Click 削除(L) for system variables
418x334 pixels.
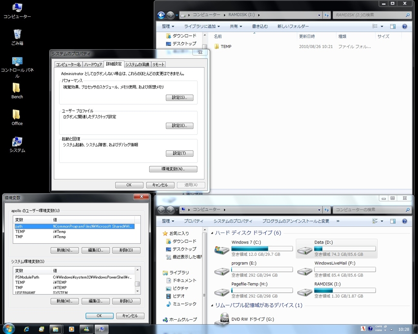pyautogui.click(x=126, y=301)
